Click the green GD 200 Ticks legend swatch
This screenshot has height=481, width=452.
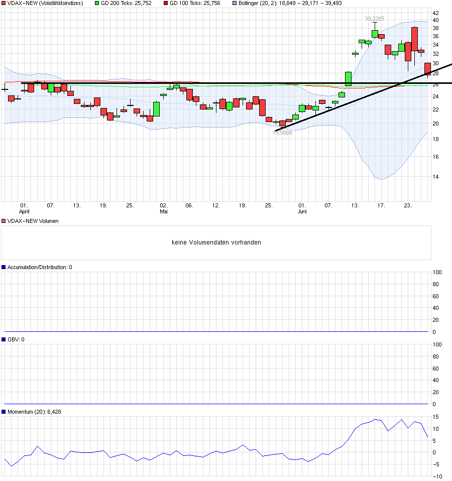97,3
